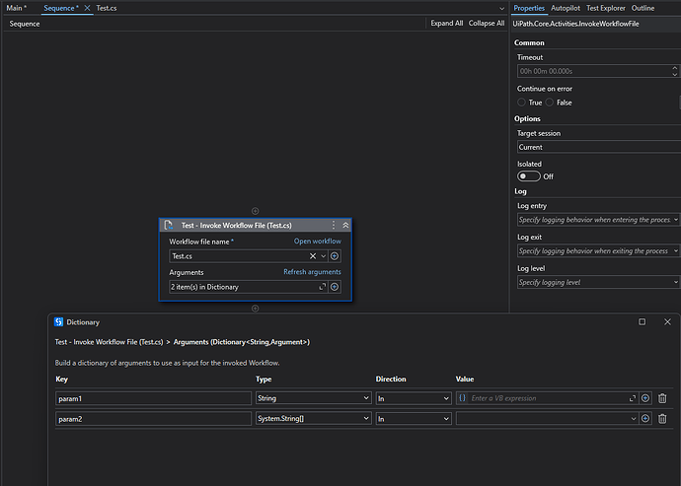Click the Timeout input field

[594, 71]
